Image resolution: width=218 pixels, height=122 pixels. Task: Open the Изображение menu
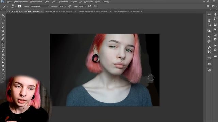36,2
